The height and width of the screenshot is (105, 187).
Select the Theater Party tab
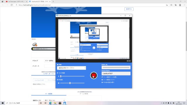point(49,74)
